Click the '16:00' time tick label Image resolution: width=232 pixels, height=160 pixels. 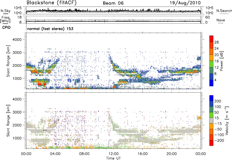pos(142,154)
